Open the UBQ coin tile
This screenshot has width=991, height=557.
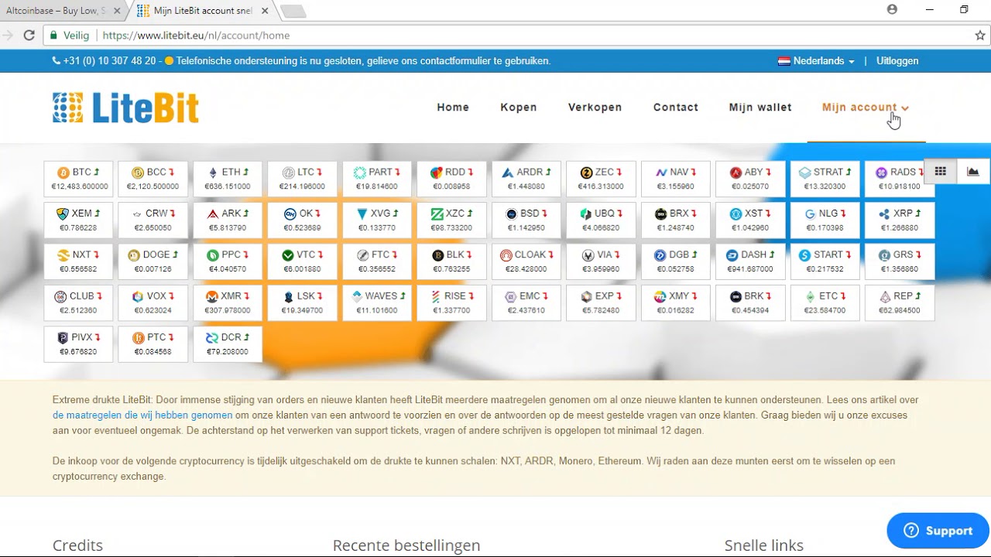click(602, 220)
